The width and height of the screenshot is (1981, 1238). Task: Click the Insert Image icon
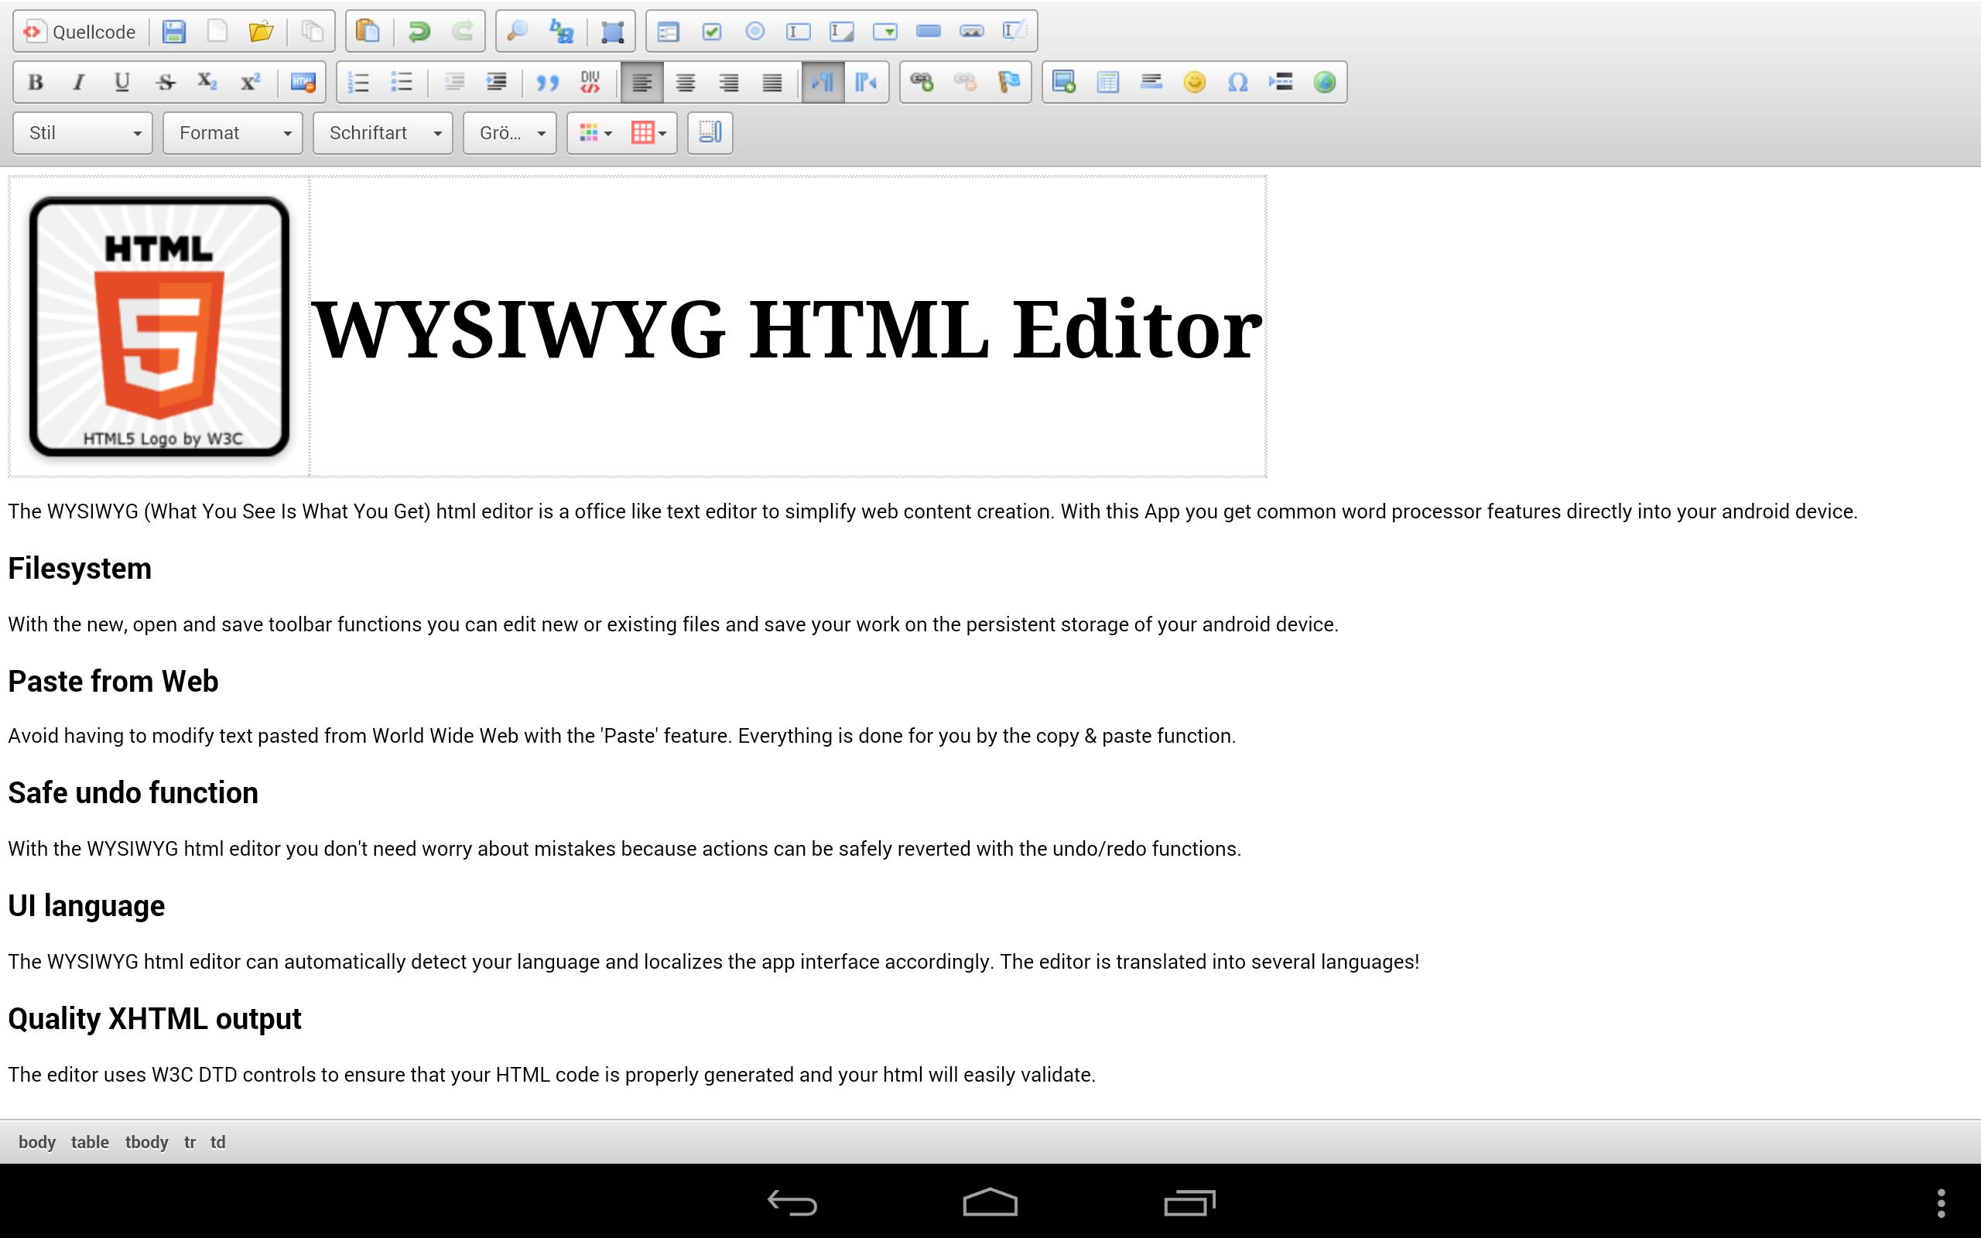[1064, 82]
